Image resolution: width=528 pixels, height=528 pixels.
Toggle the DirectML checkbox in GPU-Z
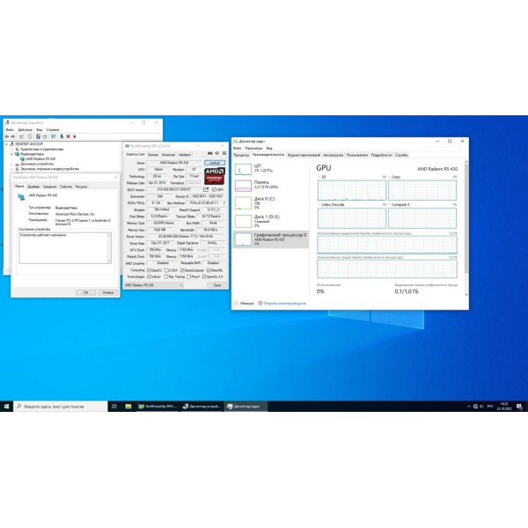tap(209, 270)
